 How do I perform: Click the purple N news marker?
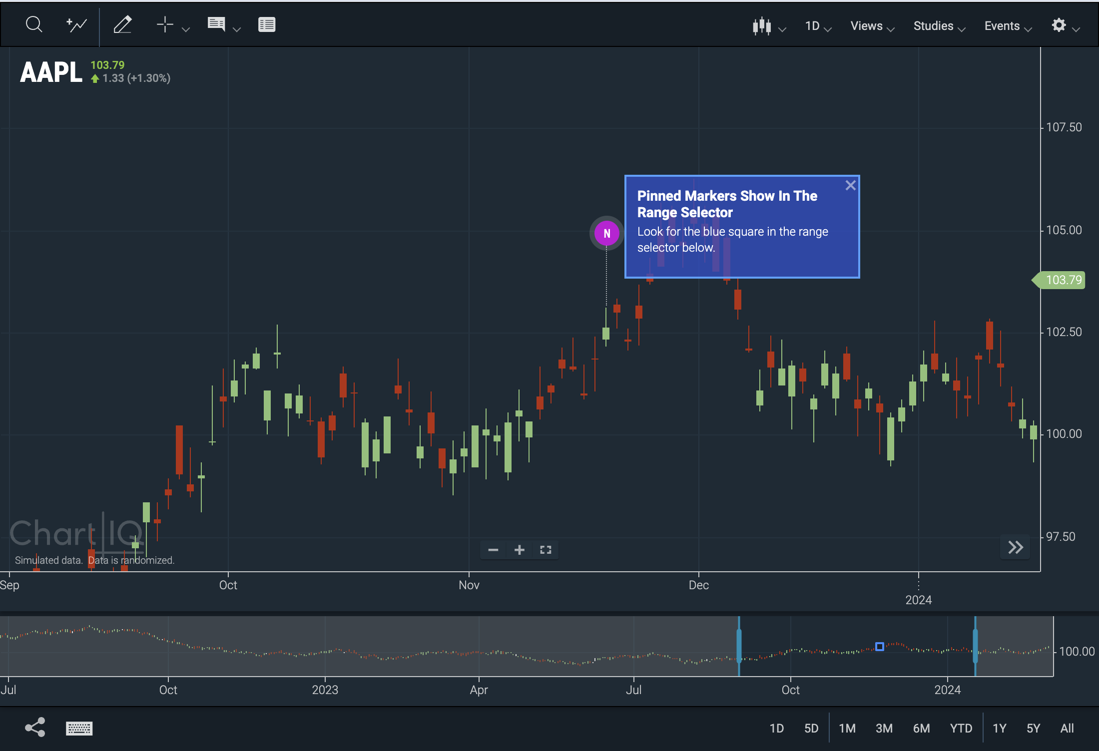pos(607,233)
